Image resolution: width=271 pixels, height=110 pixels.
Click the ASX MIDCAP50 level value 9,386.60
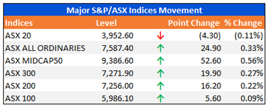pyautogui.click(x=117, y=61)
